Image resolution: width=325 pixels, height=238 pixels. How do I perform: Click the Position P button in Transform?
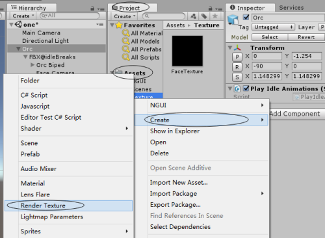tap(237, 57)
